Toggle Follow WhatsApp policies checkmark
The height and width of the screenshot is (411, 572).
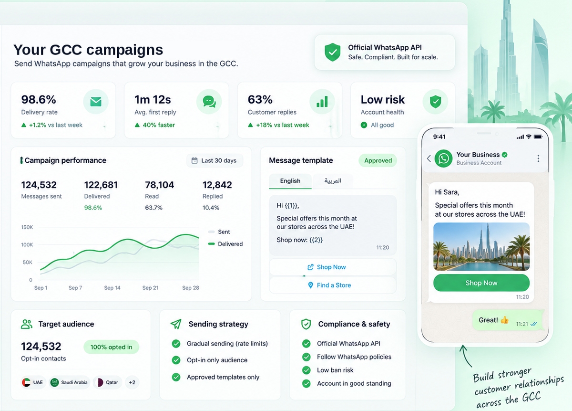point(306,357)
